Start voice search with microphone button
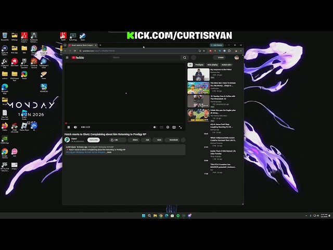Image resolution: width=333 pixels, height=250 pixels. pyautogui.click(x=194, y=57)
